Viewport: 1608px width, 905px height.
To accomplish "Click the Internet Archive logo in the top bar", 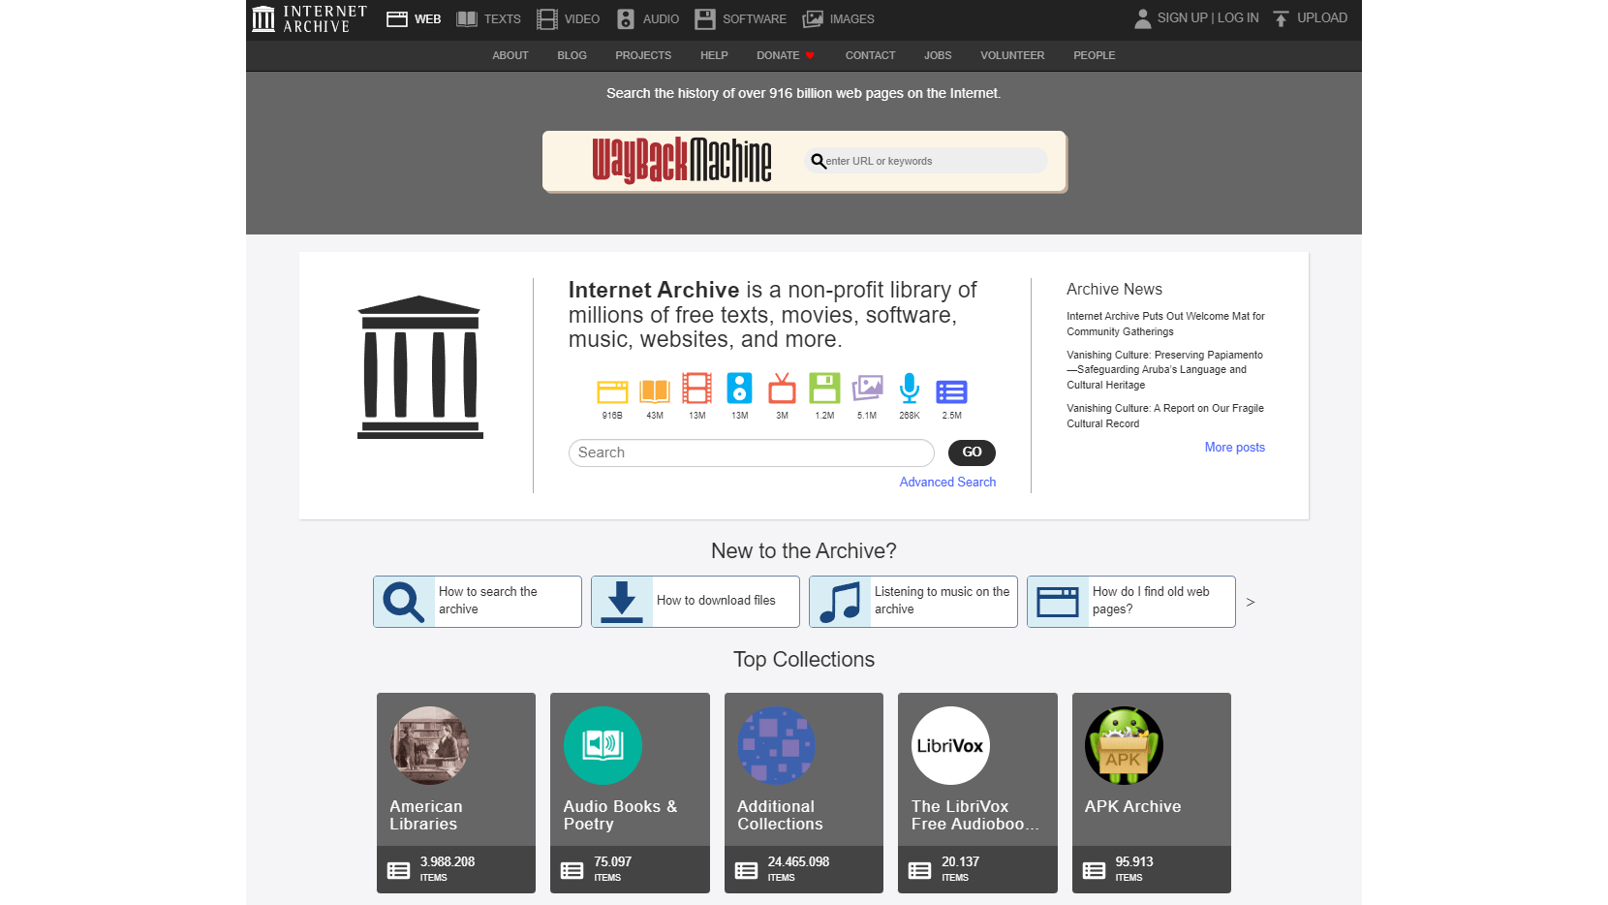I will [309, 18].
